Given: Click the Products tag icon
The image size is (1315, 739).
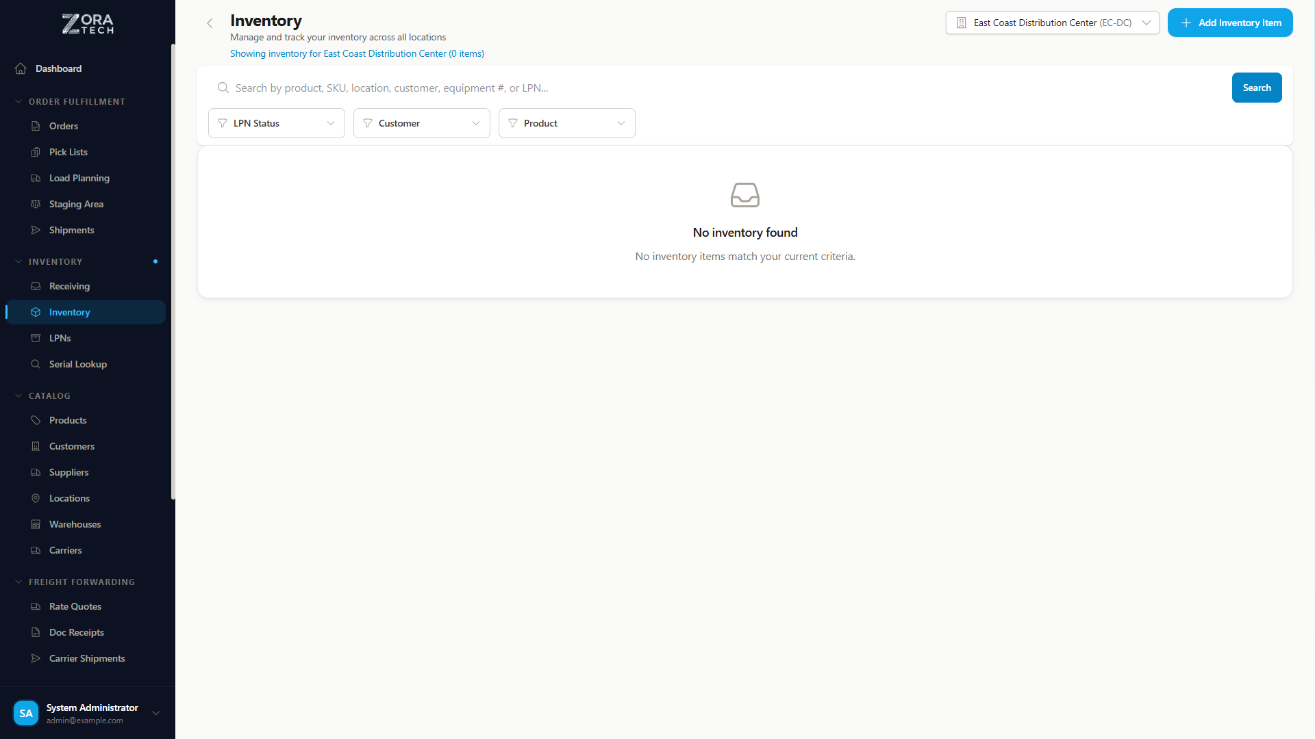Looking at the screenshot, I should click(x=36, y=420).
